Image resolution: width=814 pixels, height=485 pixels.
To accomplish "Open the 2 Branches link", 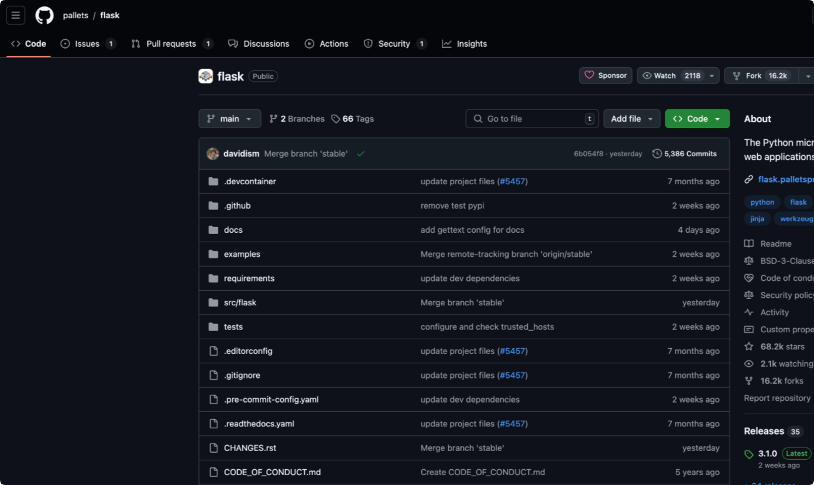I will (297, 119).
